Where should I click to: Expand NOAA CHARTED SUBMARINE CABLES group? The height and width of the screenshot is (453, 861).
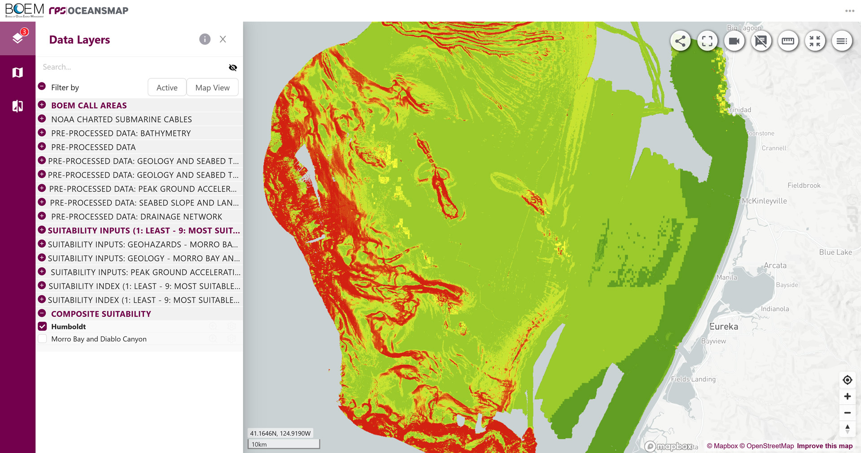42,119
